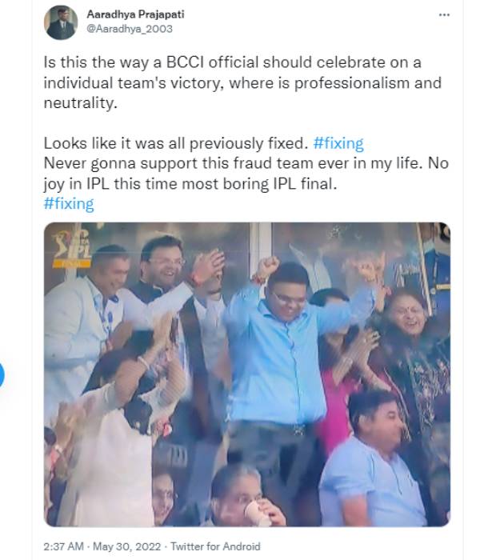This screenshot has width=480, height=560.
Task: Visit the @Aaradhya_2003 handle
Action: click(130, 29)
